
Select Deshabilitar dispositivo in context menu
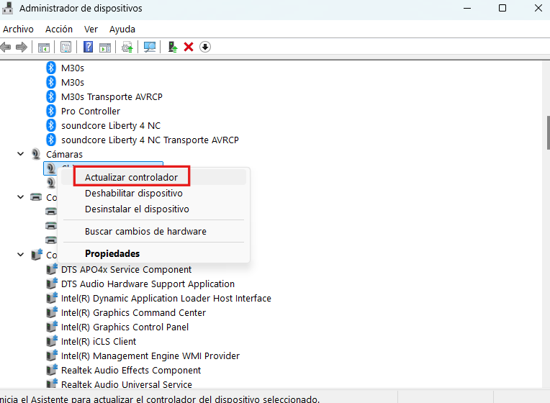pyautogui.click(x=133, y=194)
